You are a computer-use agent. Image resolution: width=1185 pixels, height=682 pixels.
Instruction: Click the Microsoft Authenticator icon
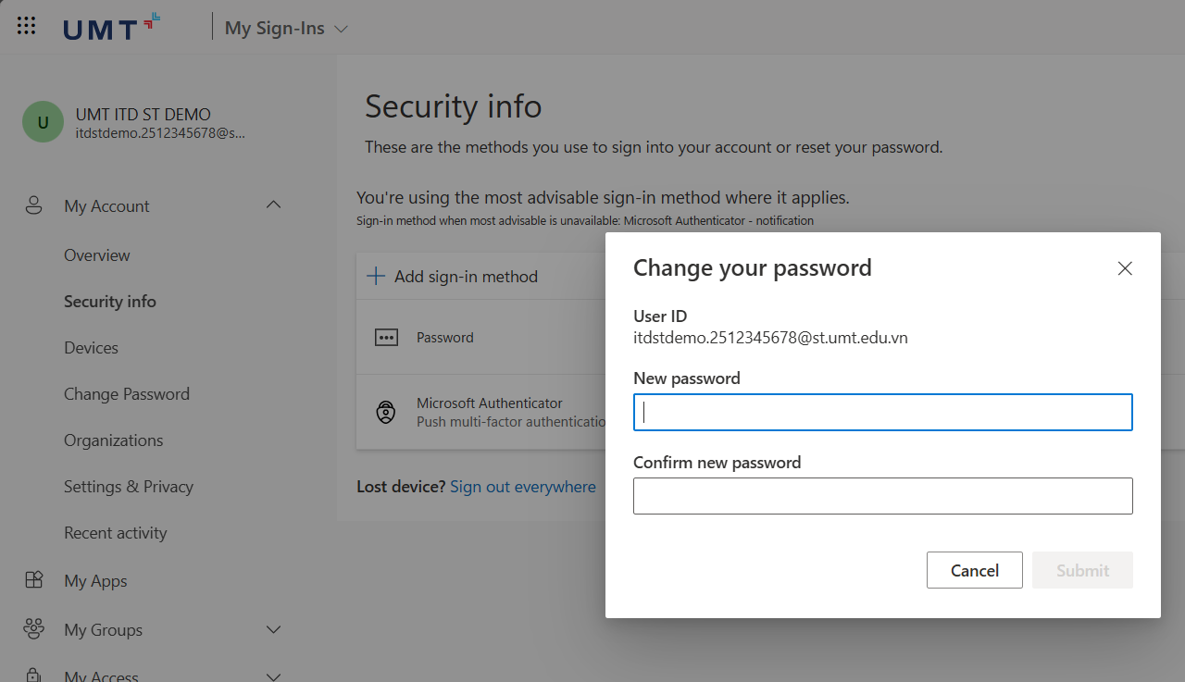(x=386, y=412)
